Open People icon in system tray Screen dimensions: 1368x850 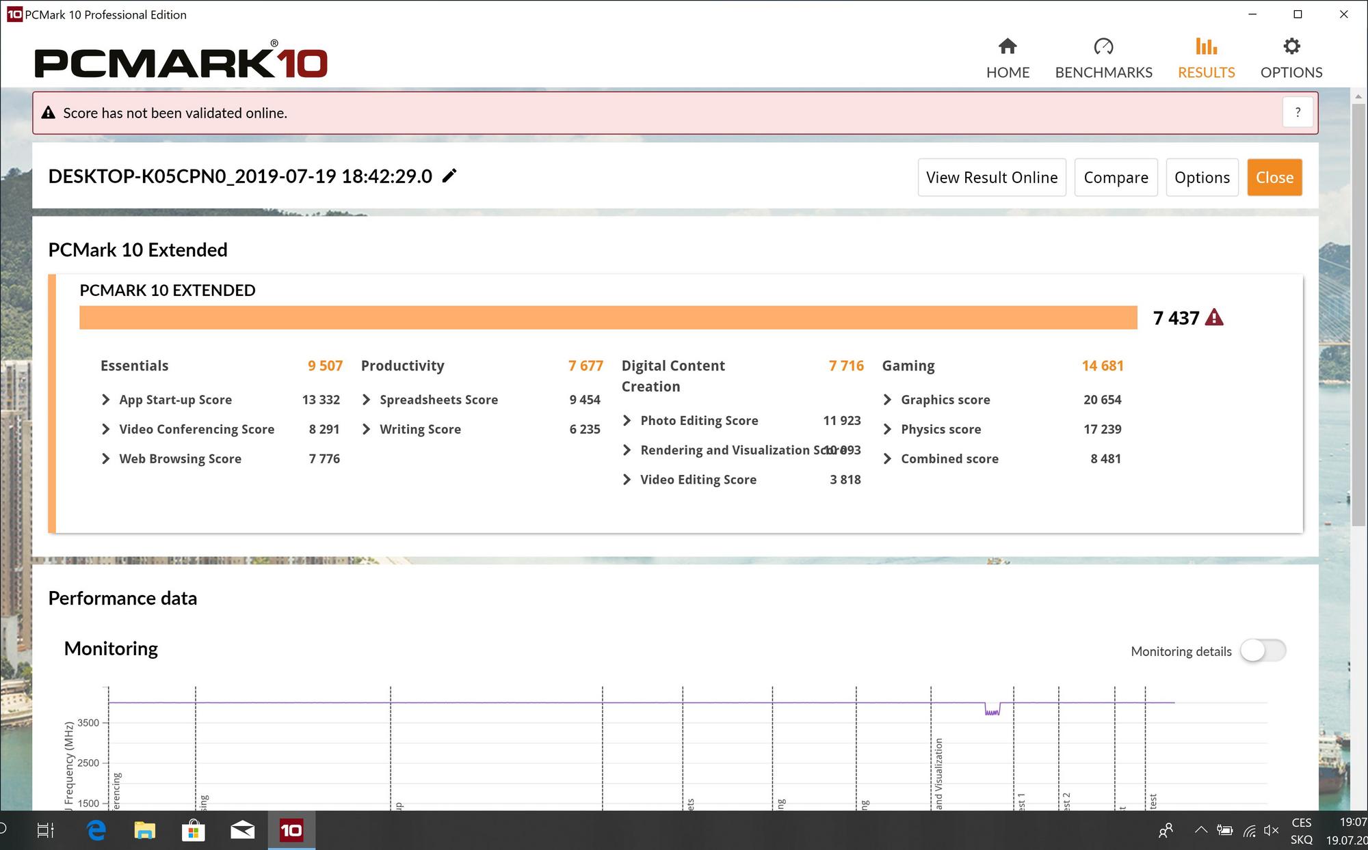[1166, 831]
